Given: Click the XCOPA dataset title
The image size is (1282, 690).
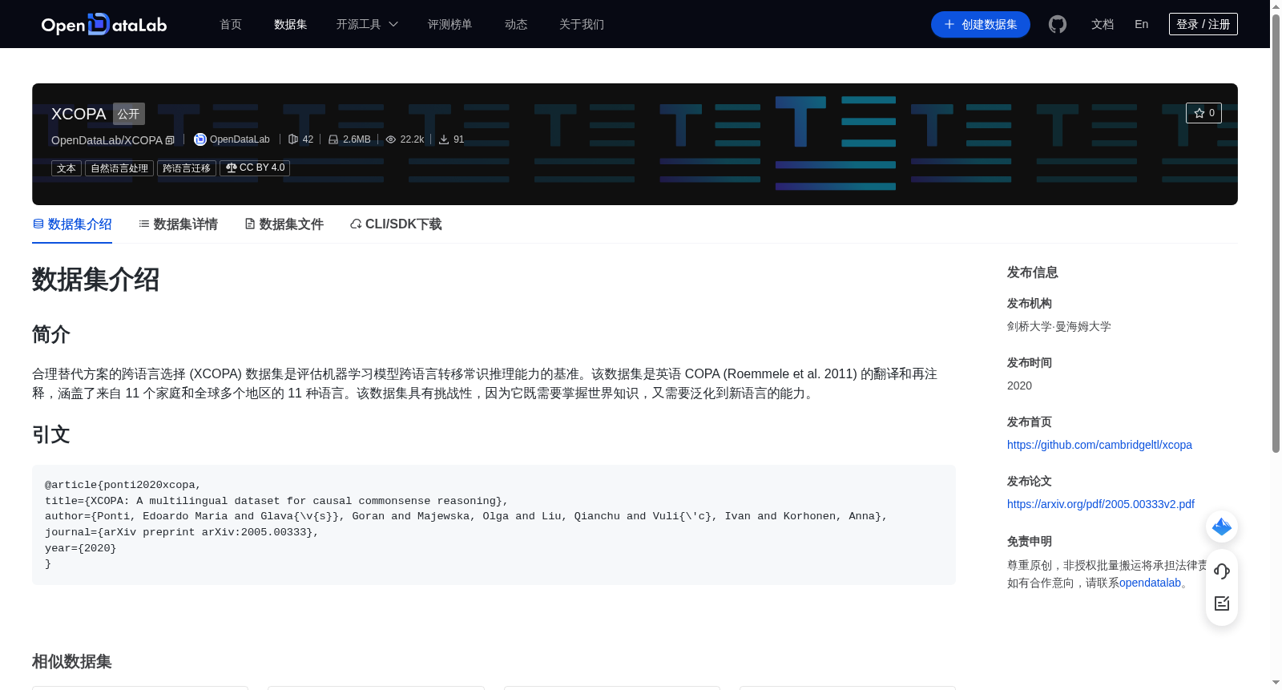Looking at the screenshot, I should 79,114.
